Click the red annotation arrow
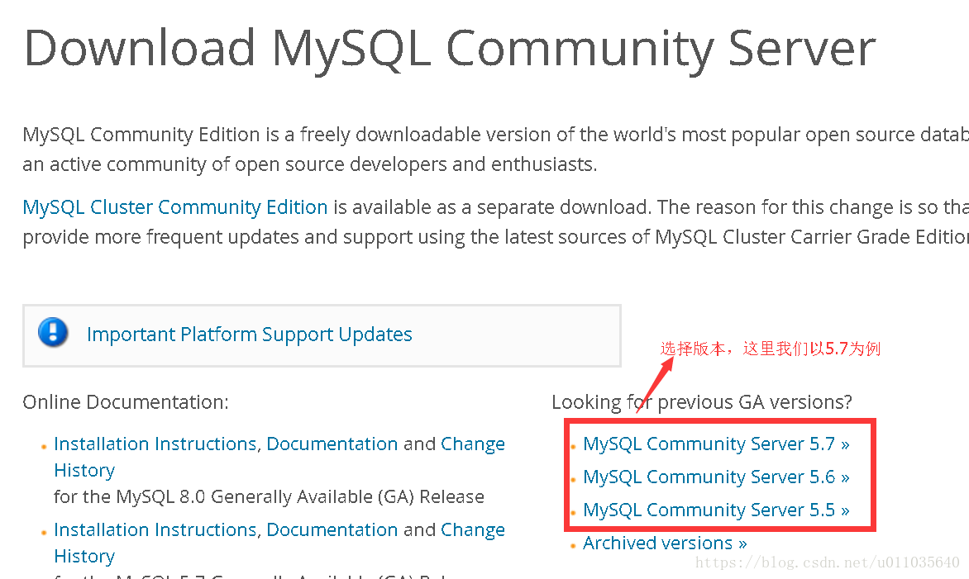 coord(655,383)
